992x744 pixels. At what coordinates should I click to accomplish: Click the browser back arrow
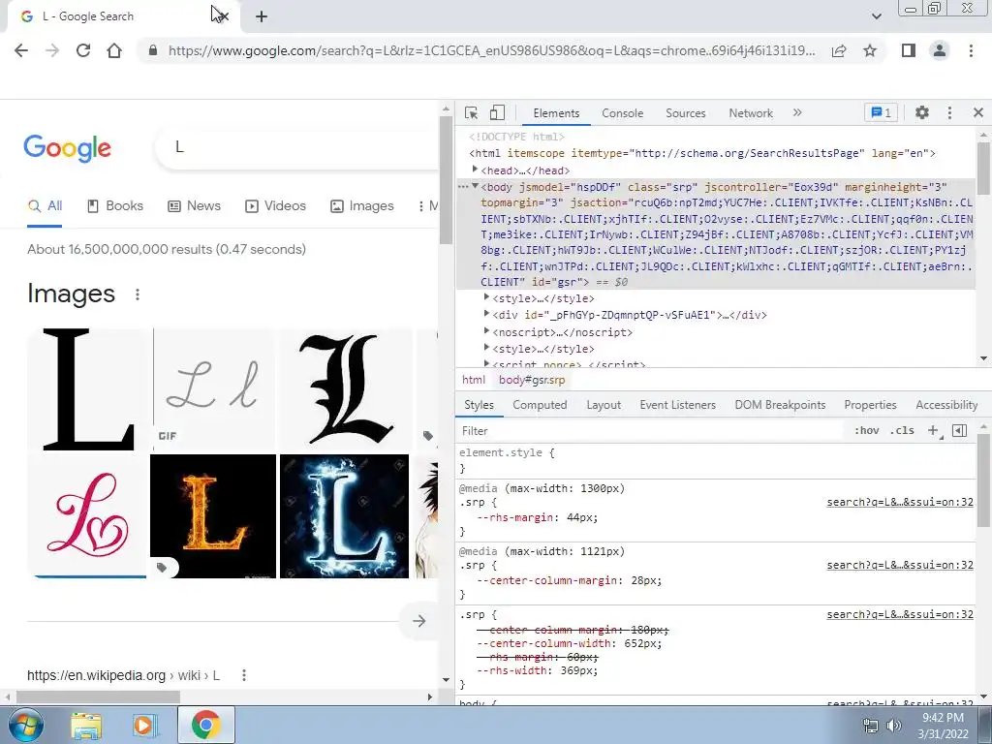21,50
